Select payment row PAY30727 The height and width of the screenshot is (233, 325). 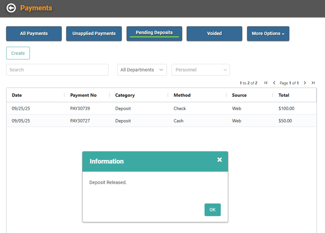(80, 121)
